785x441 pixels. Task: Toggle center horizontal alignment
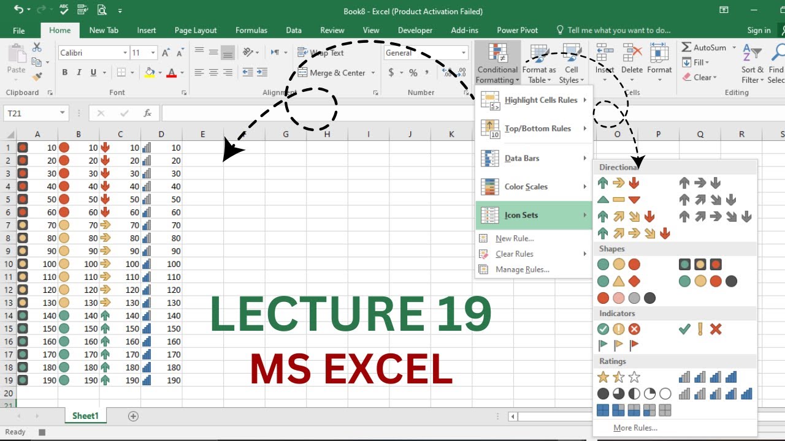point(213,72)
